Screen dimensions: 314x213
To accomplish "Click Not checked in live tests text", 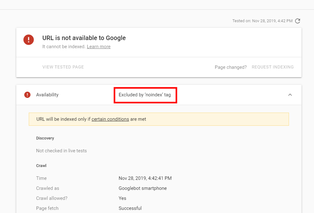I will (x=61, y=151).
